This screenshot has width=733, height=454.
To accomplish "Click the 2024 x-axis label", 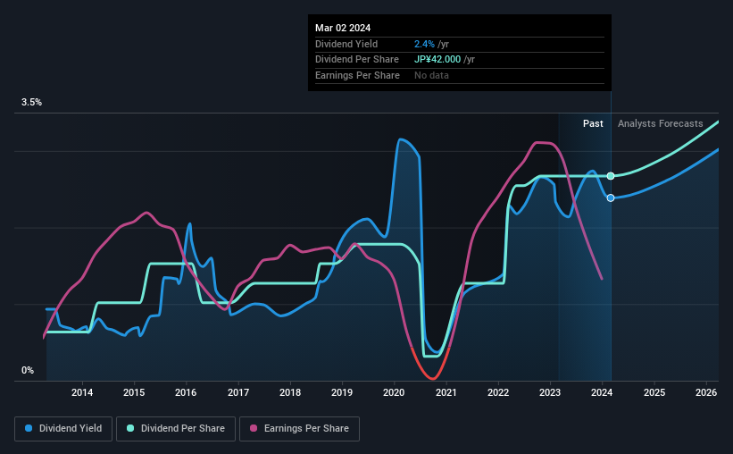I will (x=602, y=392).
